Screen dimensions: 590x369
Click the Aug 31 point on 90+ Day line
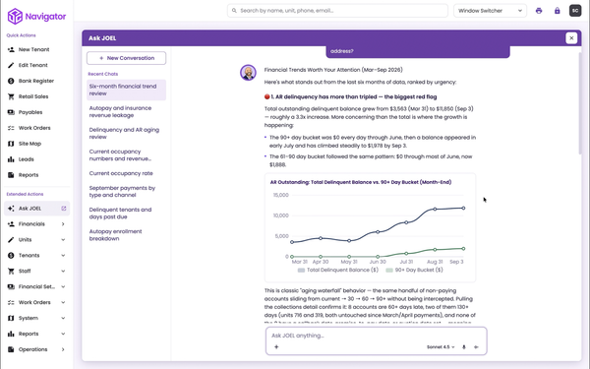pyautogui.click(x=435, y=250)
